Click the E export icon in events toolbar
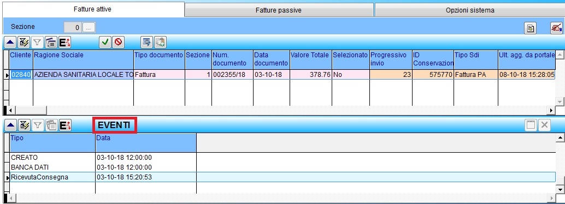The width and height of the screenshot is (565, 204). [65, 125]
